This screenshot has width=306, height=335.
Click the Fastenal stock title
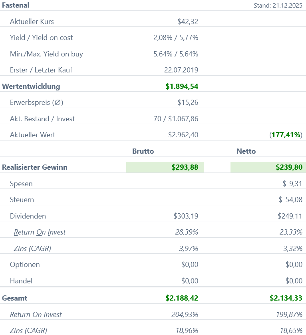[x=16, y=5]
